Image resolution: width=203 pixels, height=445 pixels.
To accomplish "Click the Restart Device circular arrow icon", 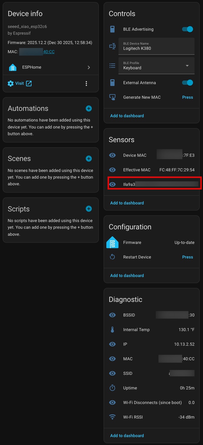I will click(x=112, y=257).
